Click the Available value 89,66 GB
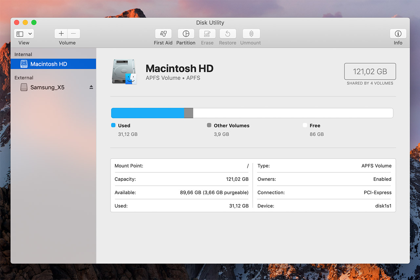 pos(214,192)
